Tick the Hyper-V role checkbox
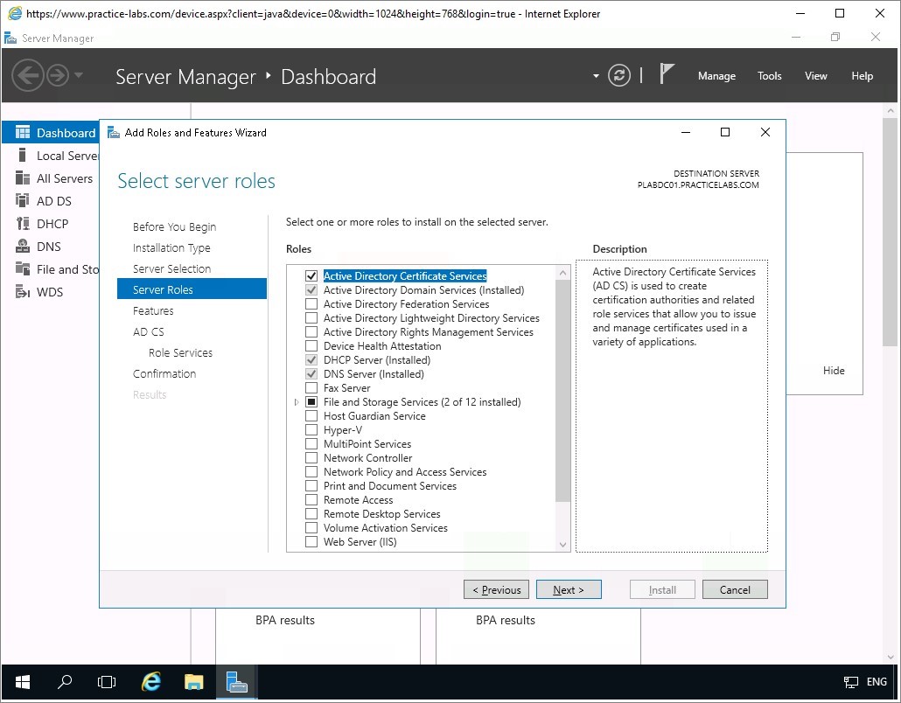The height and width of the screenshot is (703, 901). coord(311,429)
